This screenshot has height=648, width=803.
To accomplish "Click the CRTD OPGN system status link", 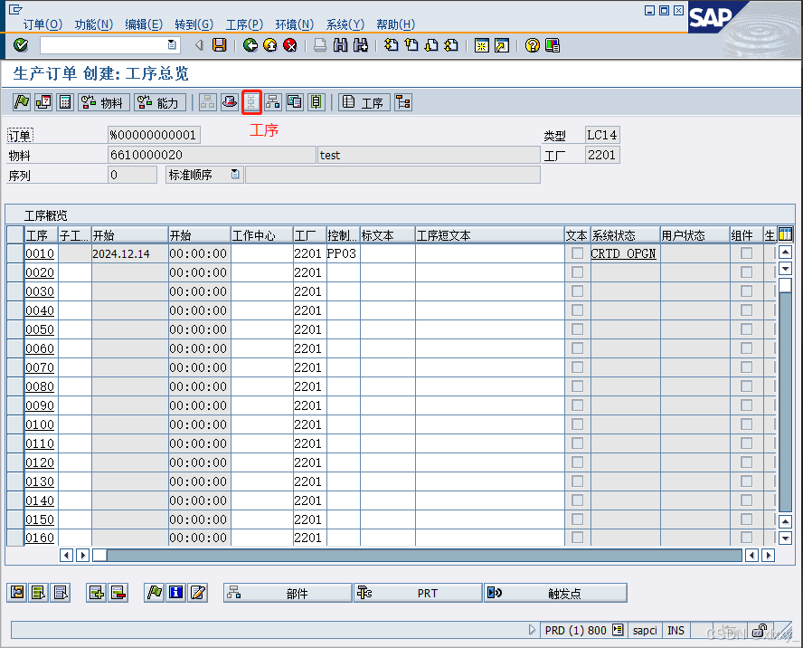I will (x=623, y=253).
